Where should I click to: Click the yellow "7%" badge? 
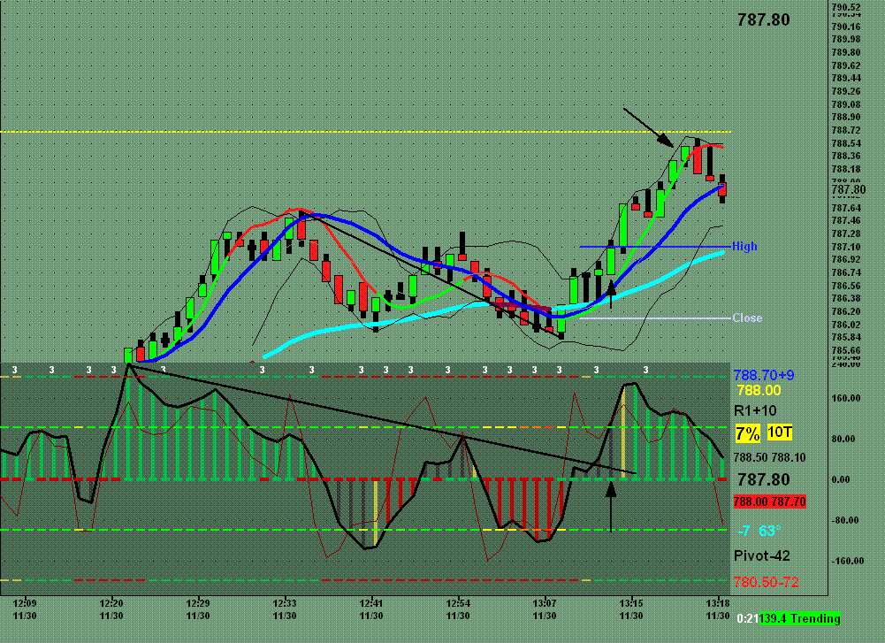pyautogui.click(x=748, y=433)
